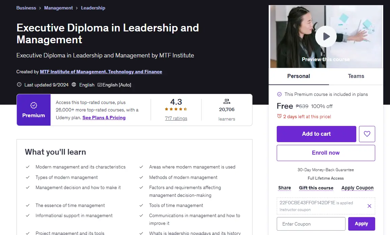Click "Last updated 9/2024" text
Screen dimensions: 390x235
click(x=47, y=85)
